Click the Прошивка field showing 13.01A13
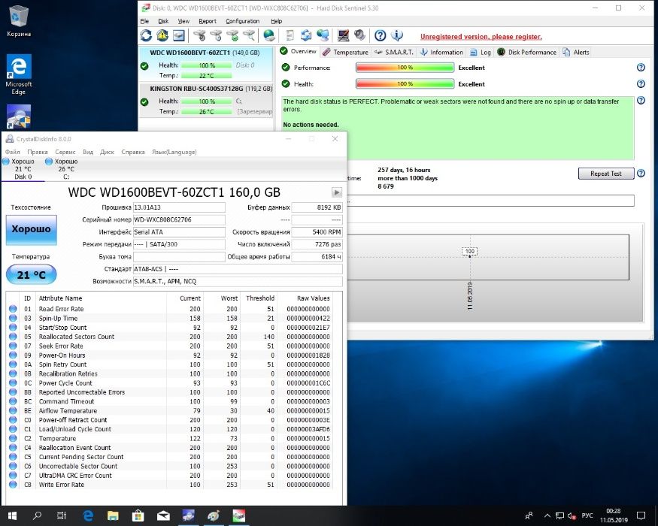This screenshot has width=658, height=526. coord(179,207)
